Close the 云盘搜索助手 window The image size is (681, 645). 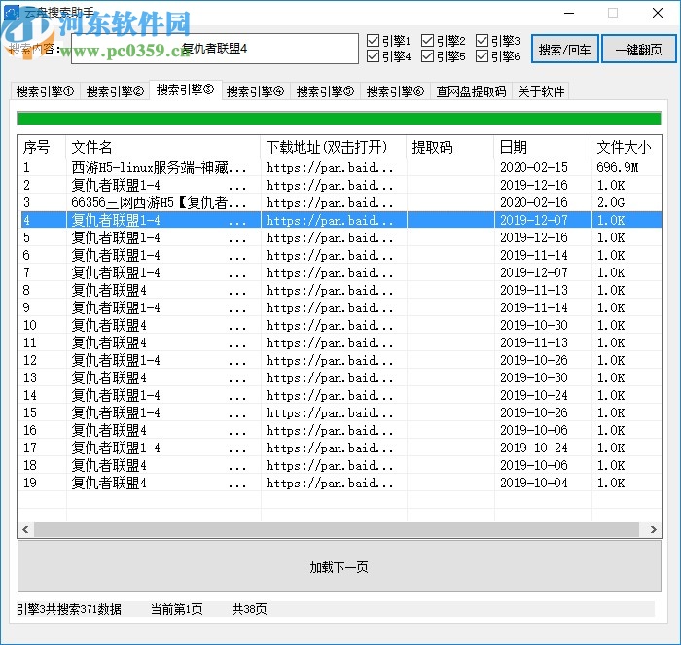[658, 13]
